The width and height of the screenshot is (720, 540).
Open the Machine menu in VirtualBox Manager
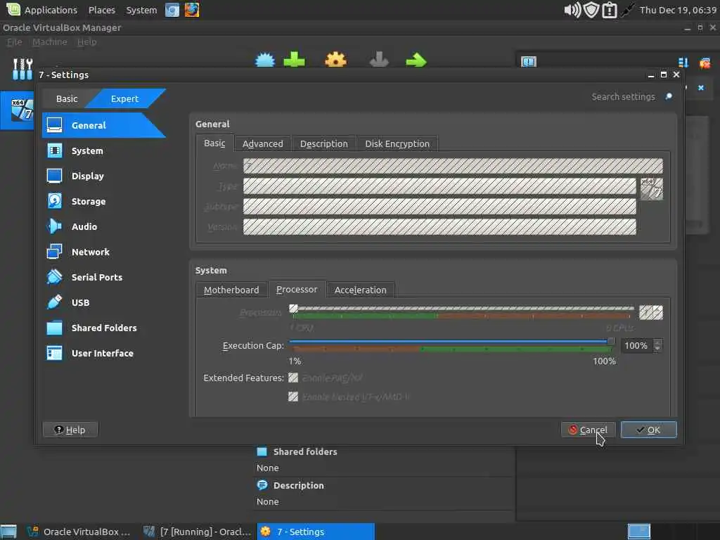point(50,42)
